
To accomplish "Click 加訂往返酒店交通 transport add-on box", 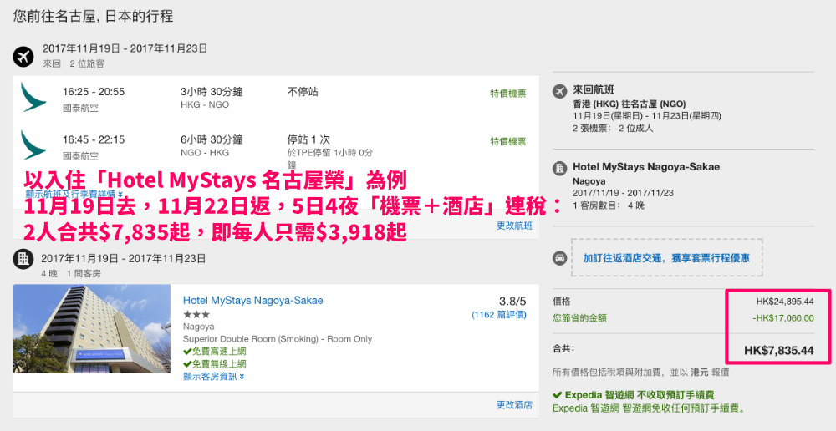I will (666, 258).
